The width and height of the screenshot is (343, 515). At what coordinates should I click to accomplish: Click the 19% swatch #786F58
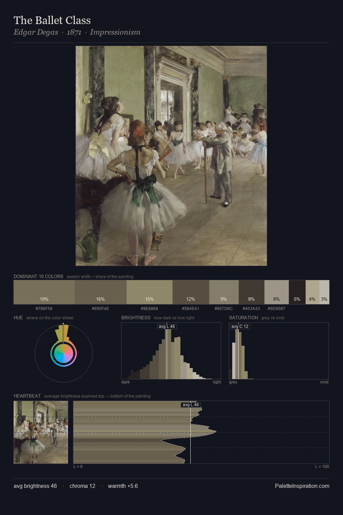click(44, 292)
